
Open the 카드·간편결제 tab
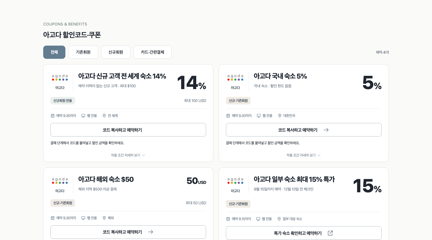click(x=152, y=52)
